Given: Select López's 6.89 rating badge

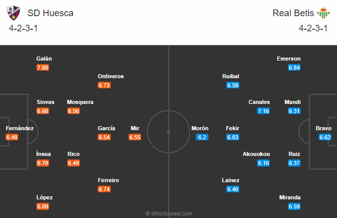Looking at the screenshot, I should [x=43, y=207].
